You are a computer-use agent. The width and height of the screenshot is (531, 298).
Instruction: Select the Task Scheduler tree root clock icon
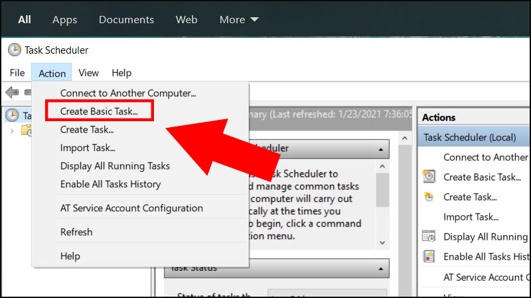pos(12,115)
